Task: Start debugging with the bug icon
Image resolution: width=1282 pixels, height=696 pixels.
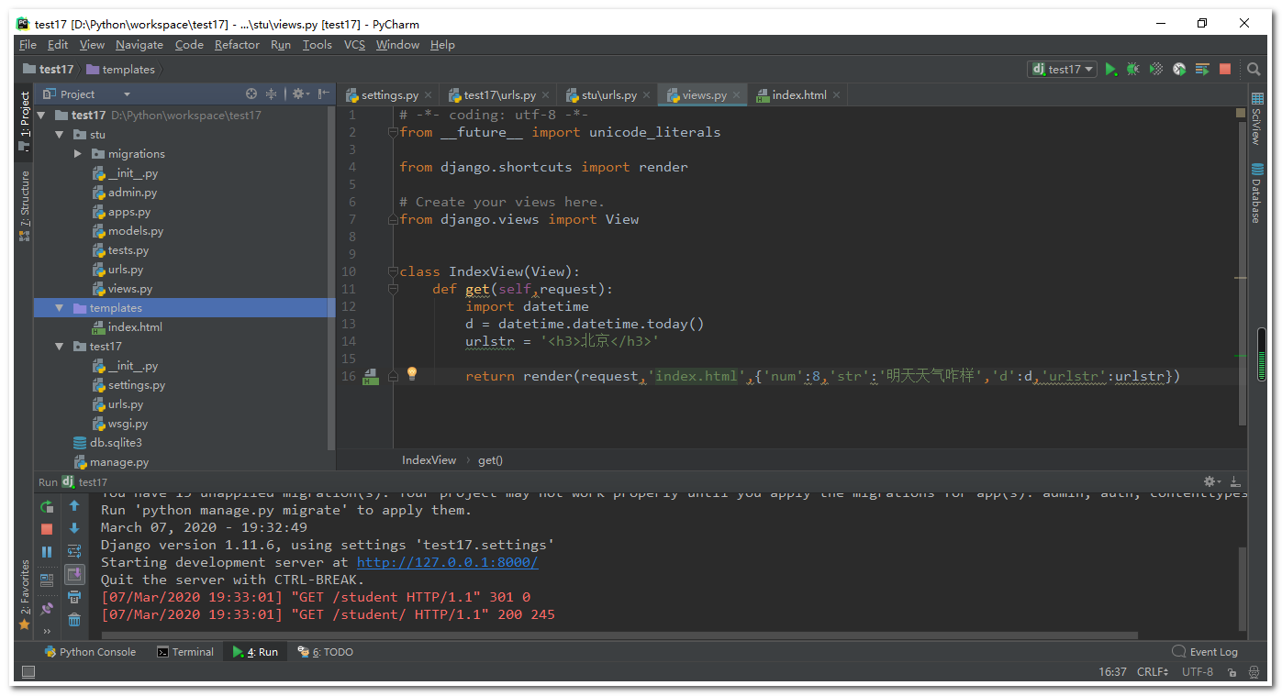Action: click(1133, 69)
